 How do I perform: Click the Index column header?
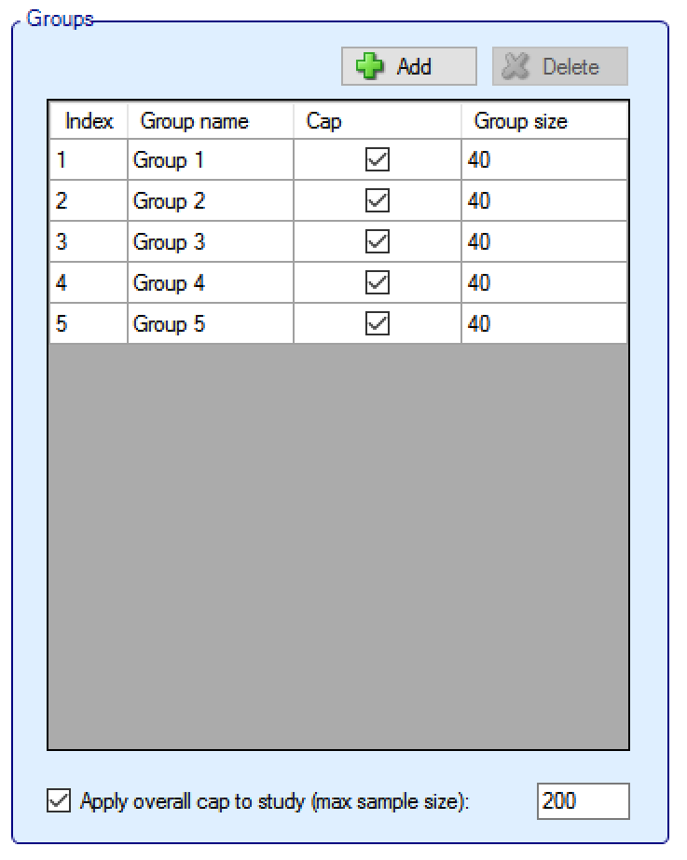(x=89, y=121)
